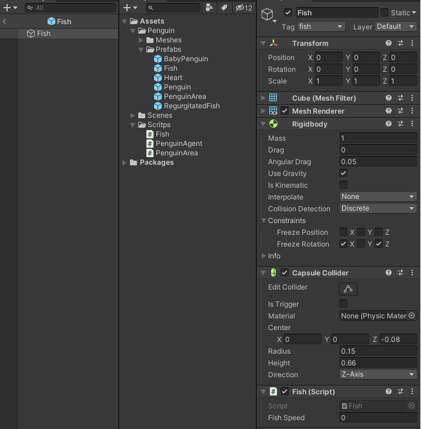The height and width of the screenshot is (429, 421).
Task: Toggle hidden packages visibility count 12
Action: (244, 8)
